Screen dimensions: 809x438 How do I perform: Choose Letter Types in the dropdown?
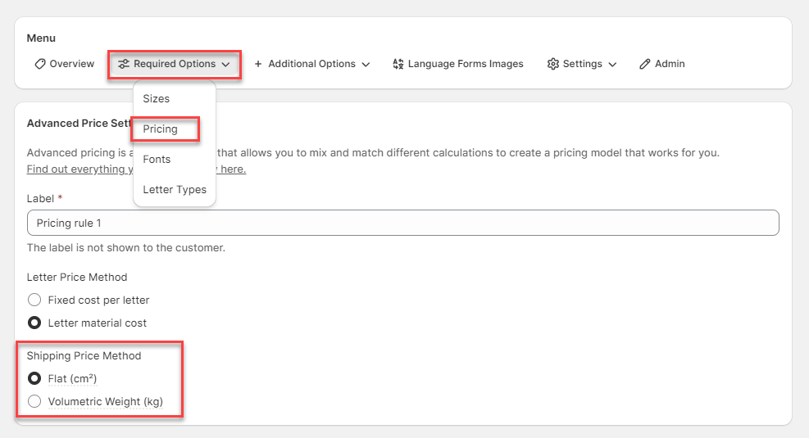175,189
